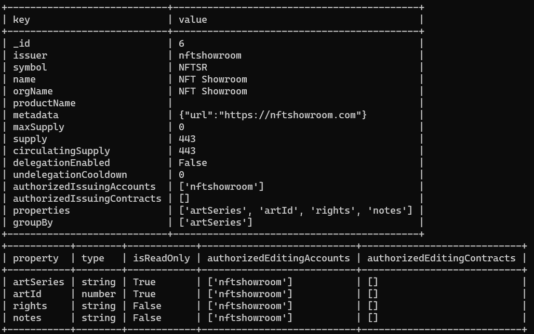
Task: Select the rights row False value
Action: pos(147,306)
